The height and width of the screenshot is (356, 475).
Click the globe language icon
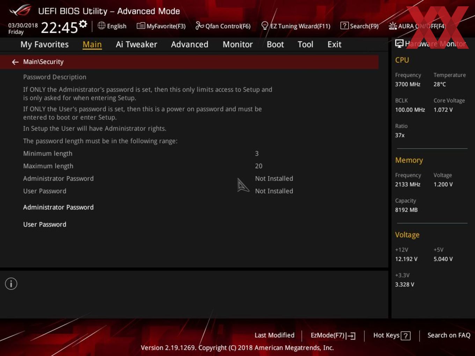coord(101,25)
